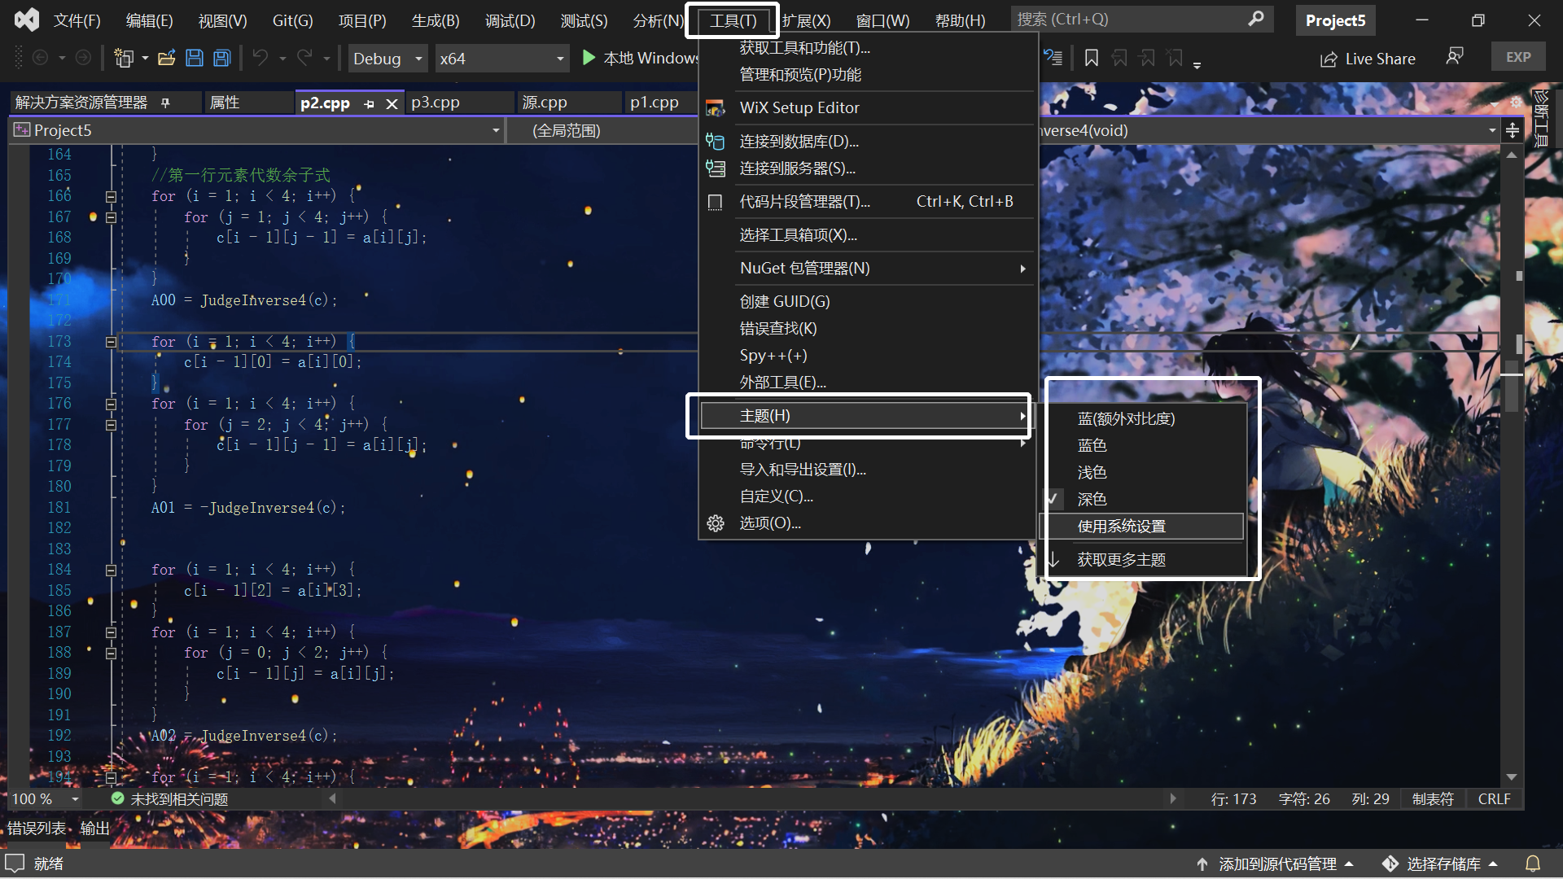The image size is (1563, 879).
Task: Undo the last edit
Action: [259, 58]
